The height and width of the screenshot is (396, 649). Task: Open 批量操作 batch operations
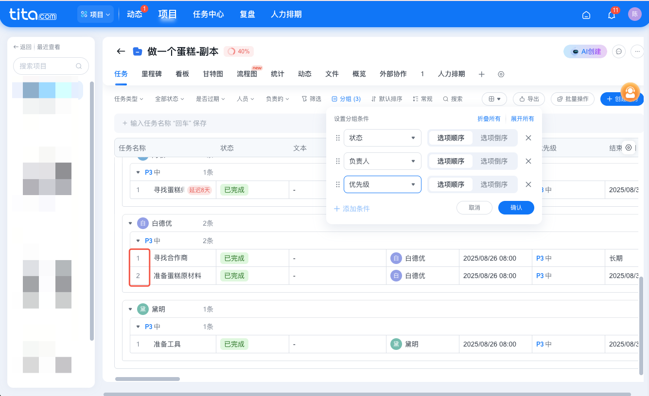[573, 99]
